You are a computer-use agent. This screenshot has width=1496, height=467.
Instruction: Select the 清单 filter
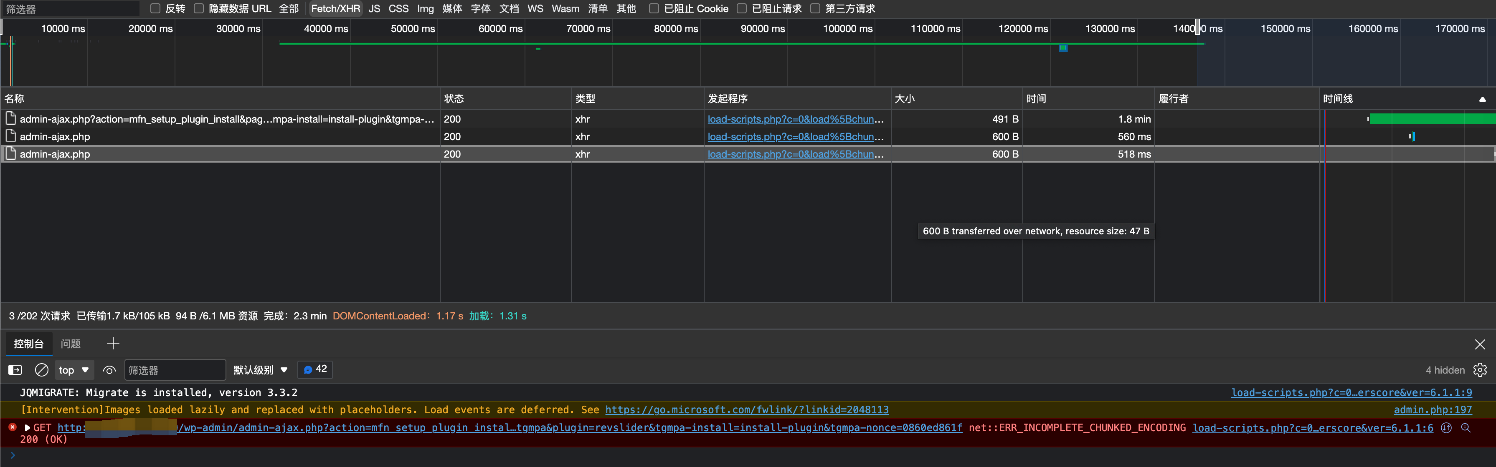(x=598, y=9)
